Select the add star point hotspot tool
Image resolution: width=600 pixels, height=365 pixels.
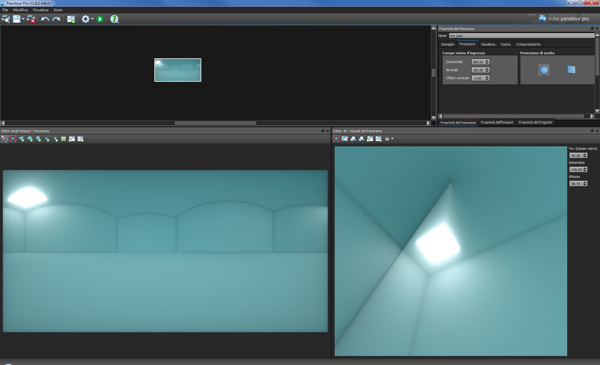coord(47,139)
